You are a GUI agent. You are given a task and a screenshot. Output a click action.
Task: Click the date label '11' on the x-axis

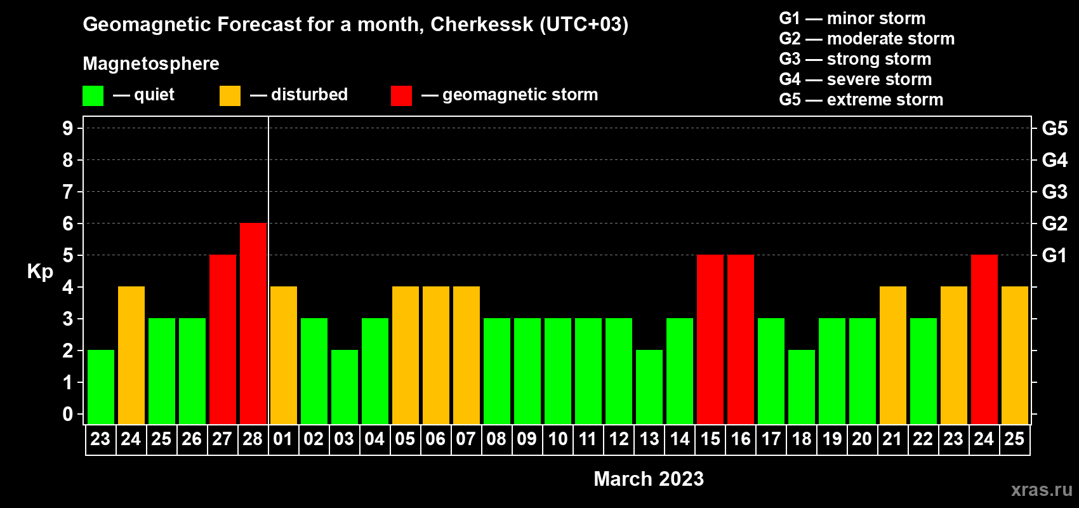[588, 439]
